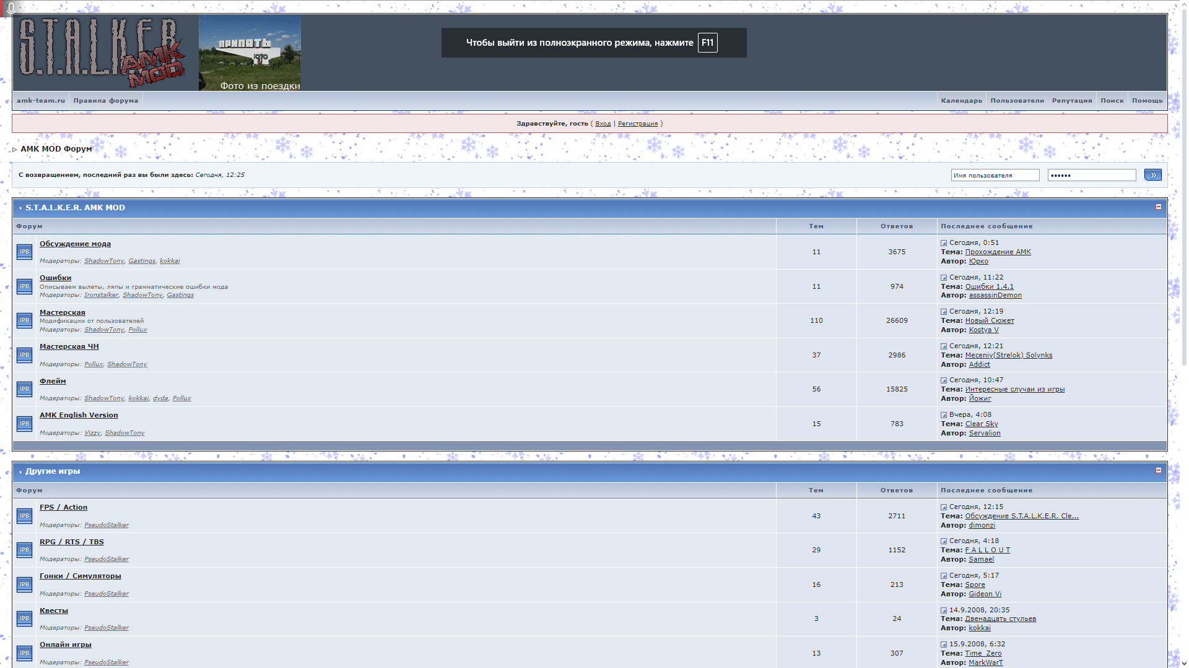Open last post icon for Meceniy(Strelok) Solynks
Viewport: 1189px width, 668px height.
[x=944, y=346]
